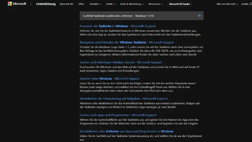Open Suchen nach Apps und Programmen result

[x=118, y=115]
